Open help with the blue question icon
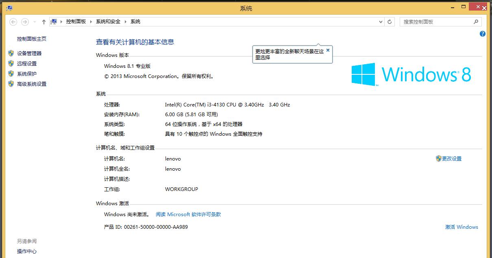 (x=483, y=34)
